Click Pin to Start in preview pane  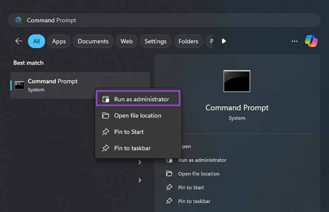pyautogui.click(x=191, y=187)
